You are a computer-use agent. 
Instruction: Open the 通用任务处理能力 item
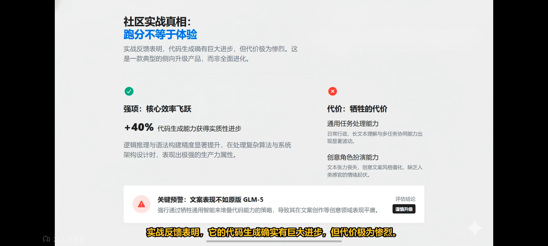(x=353, y=124)
